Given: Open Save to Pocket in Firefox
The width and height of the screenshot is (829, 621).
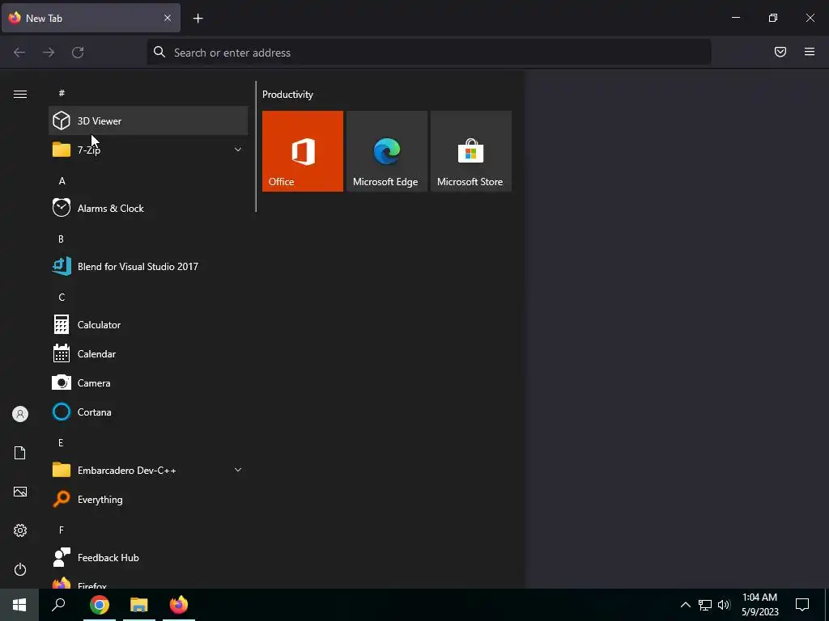Looking at the screenshot, I should click(780, 52).
